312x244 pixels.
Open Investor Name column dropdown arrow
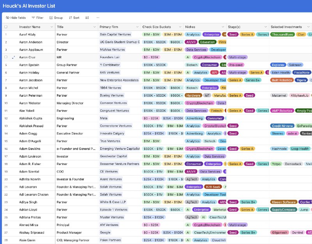[52, 27]
